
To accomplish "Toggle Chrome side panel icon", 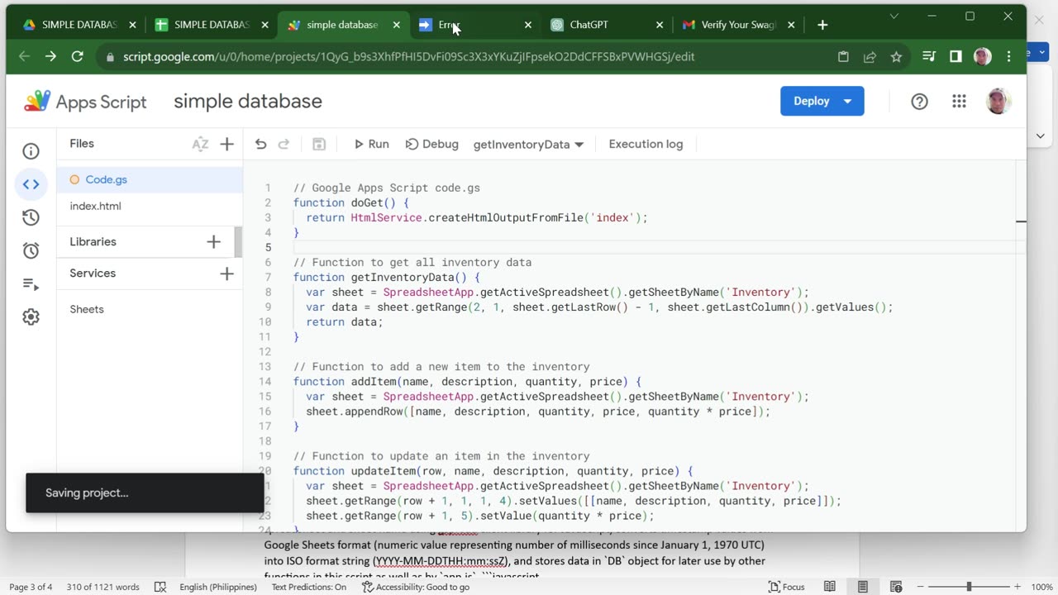I will pos(956,57).
